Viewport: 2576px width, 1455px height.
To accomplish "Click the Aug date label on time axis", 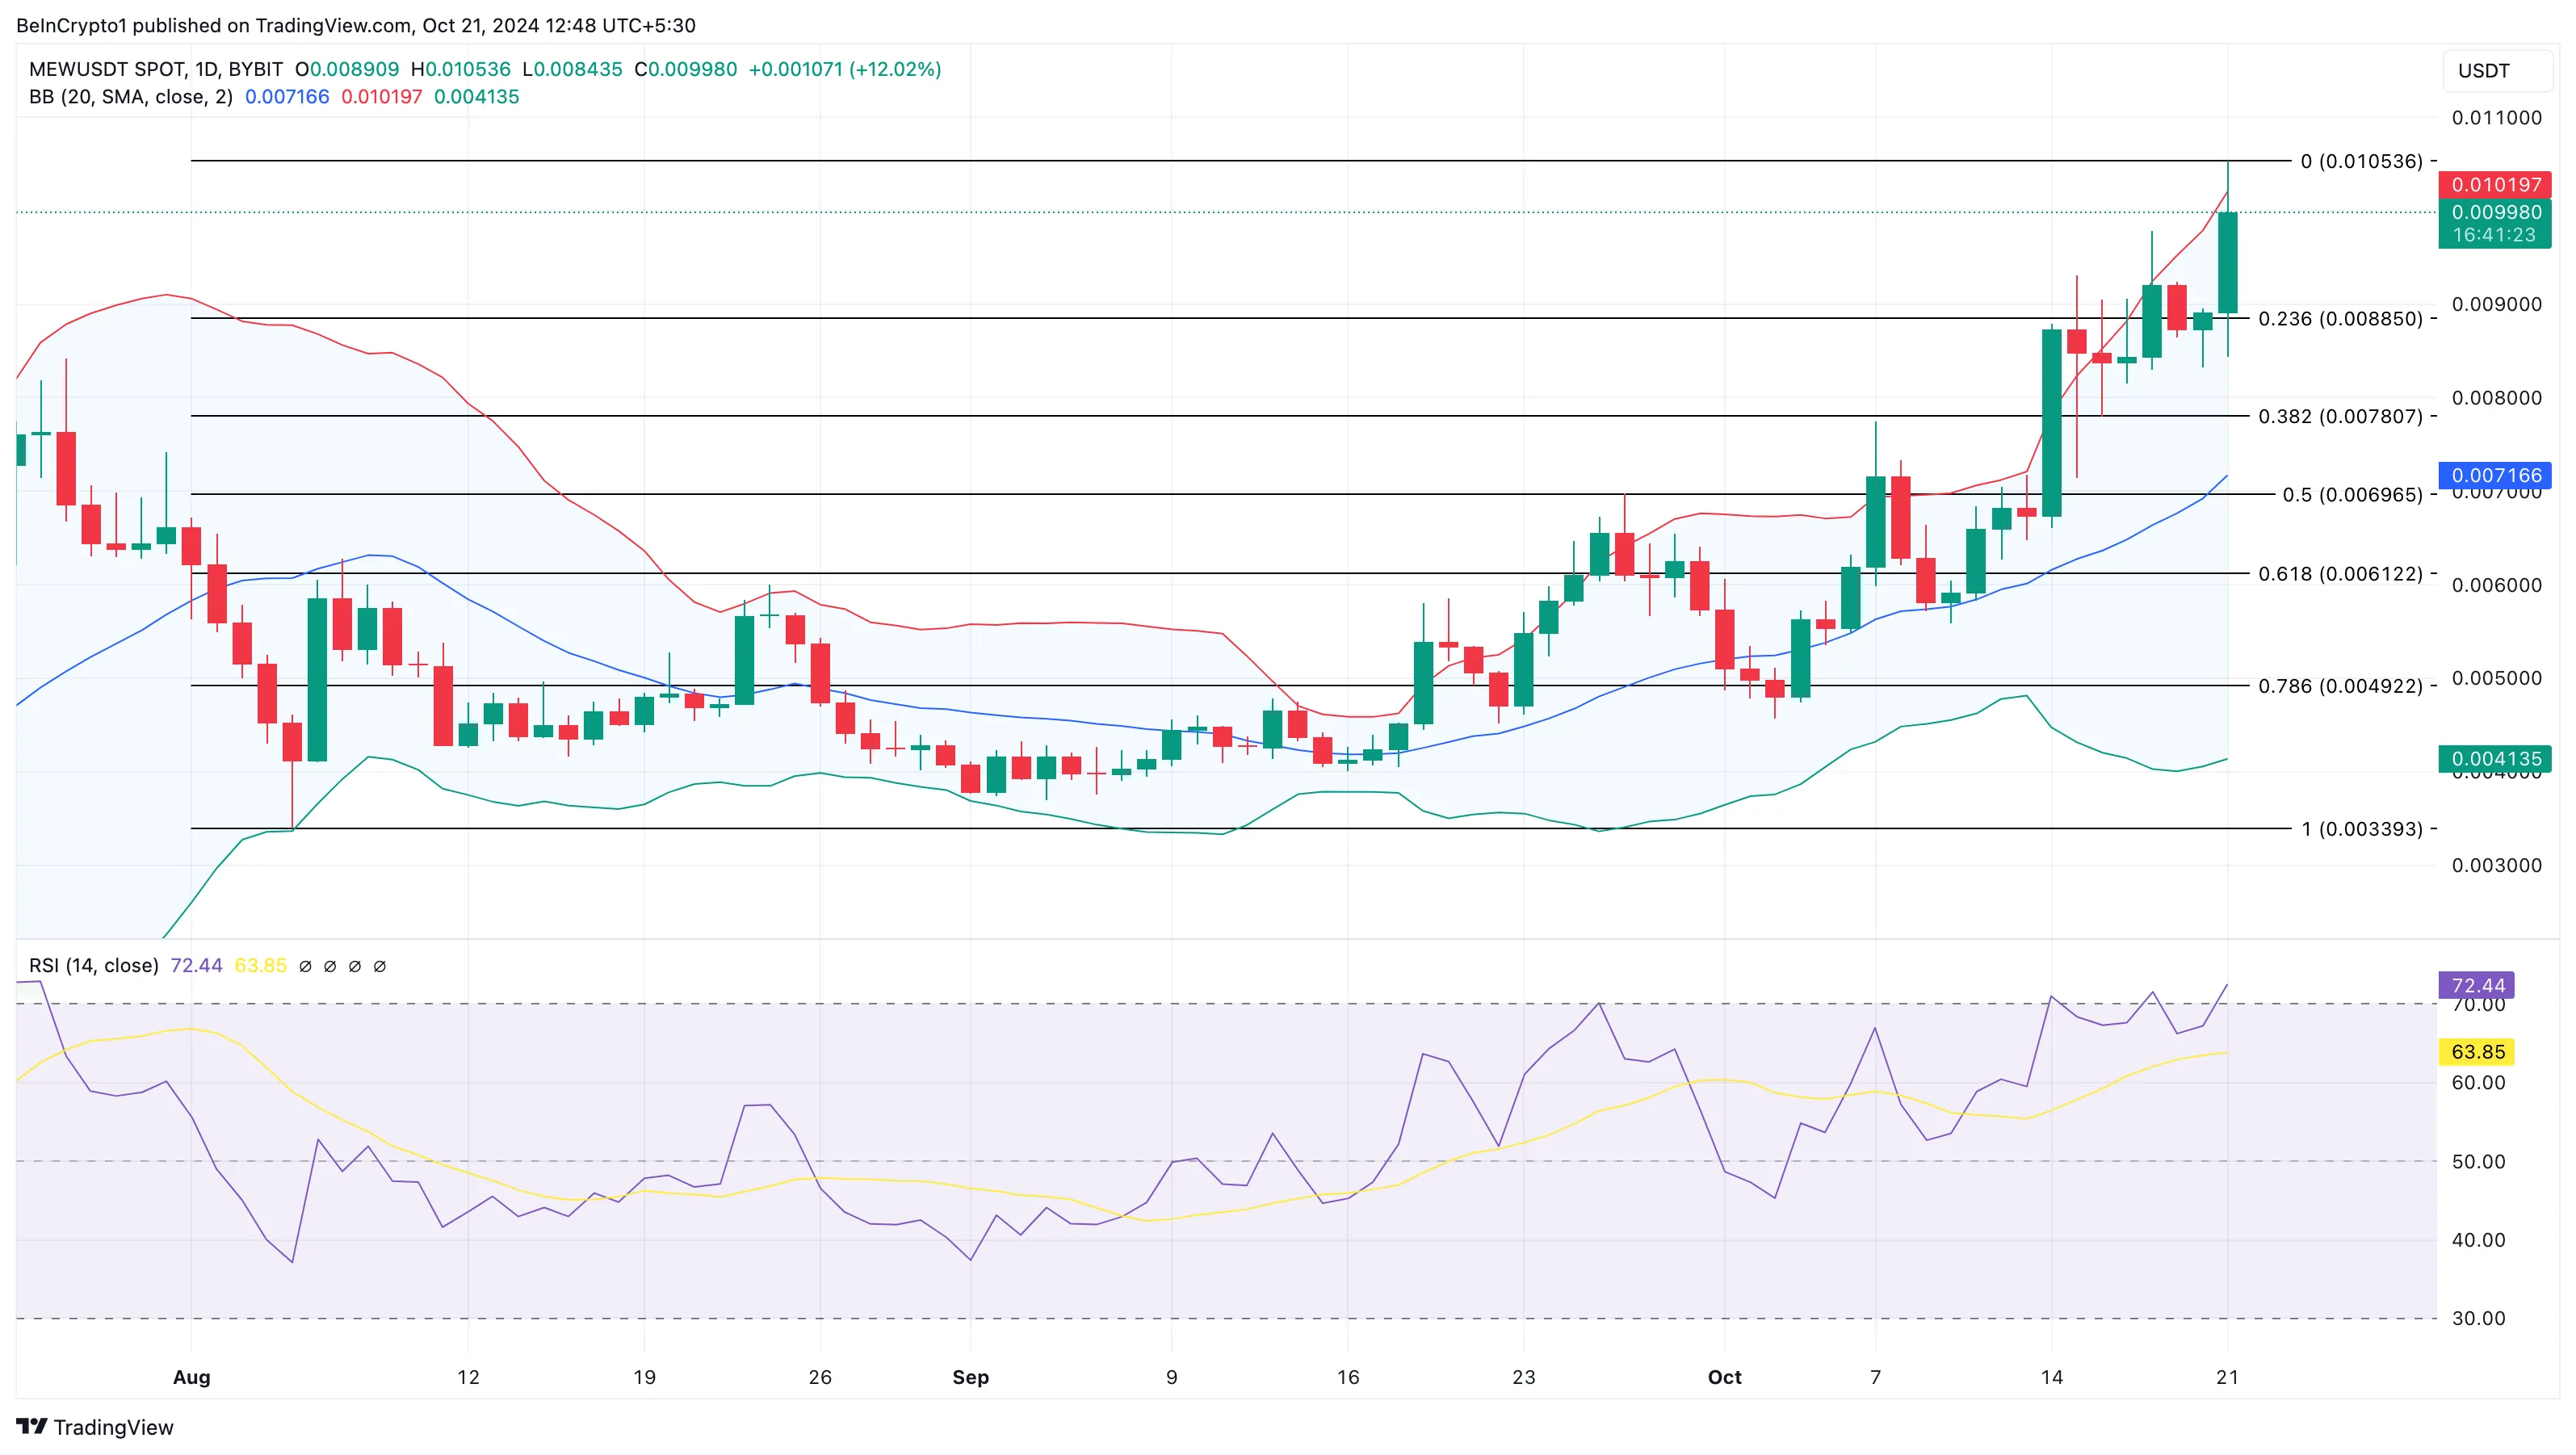I will 192,1377.
